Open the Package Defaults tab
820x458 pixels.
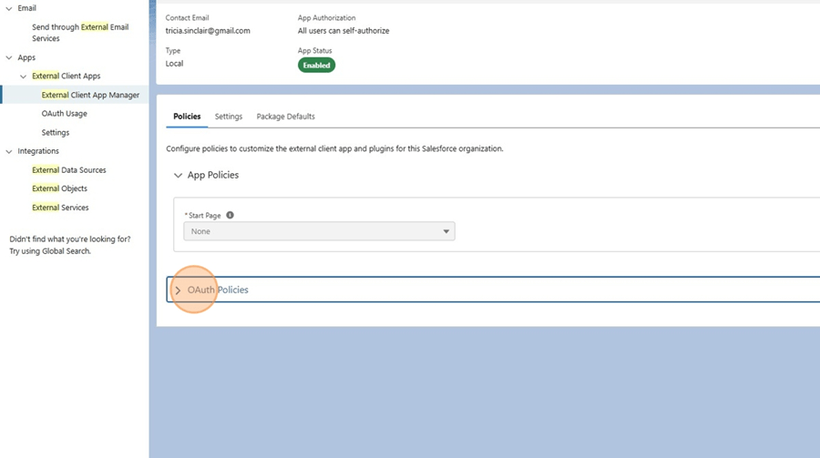[x=285, y=117]
